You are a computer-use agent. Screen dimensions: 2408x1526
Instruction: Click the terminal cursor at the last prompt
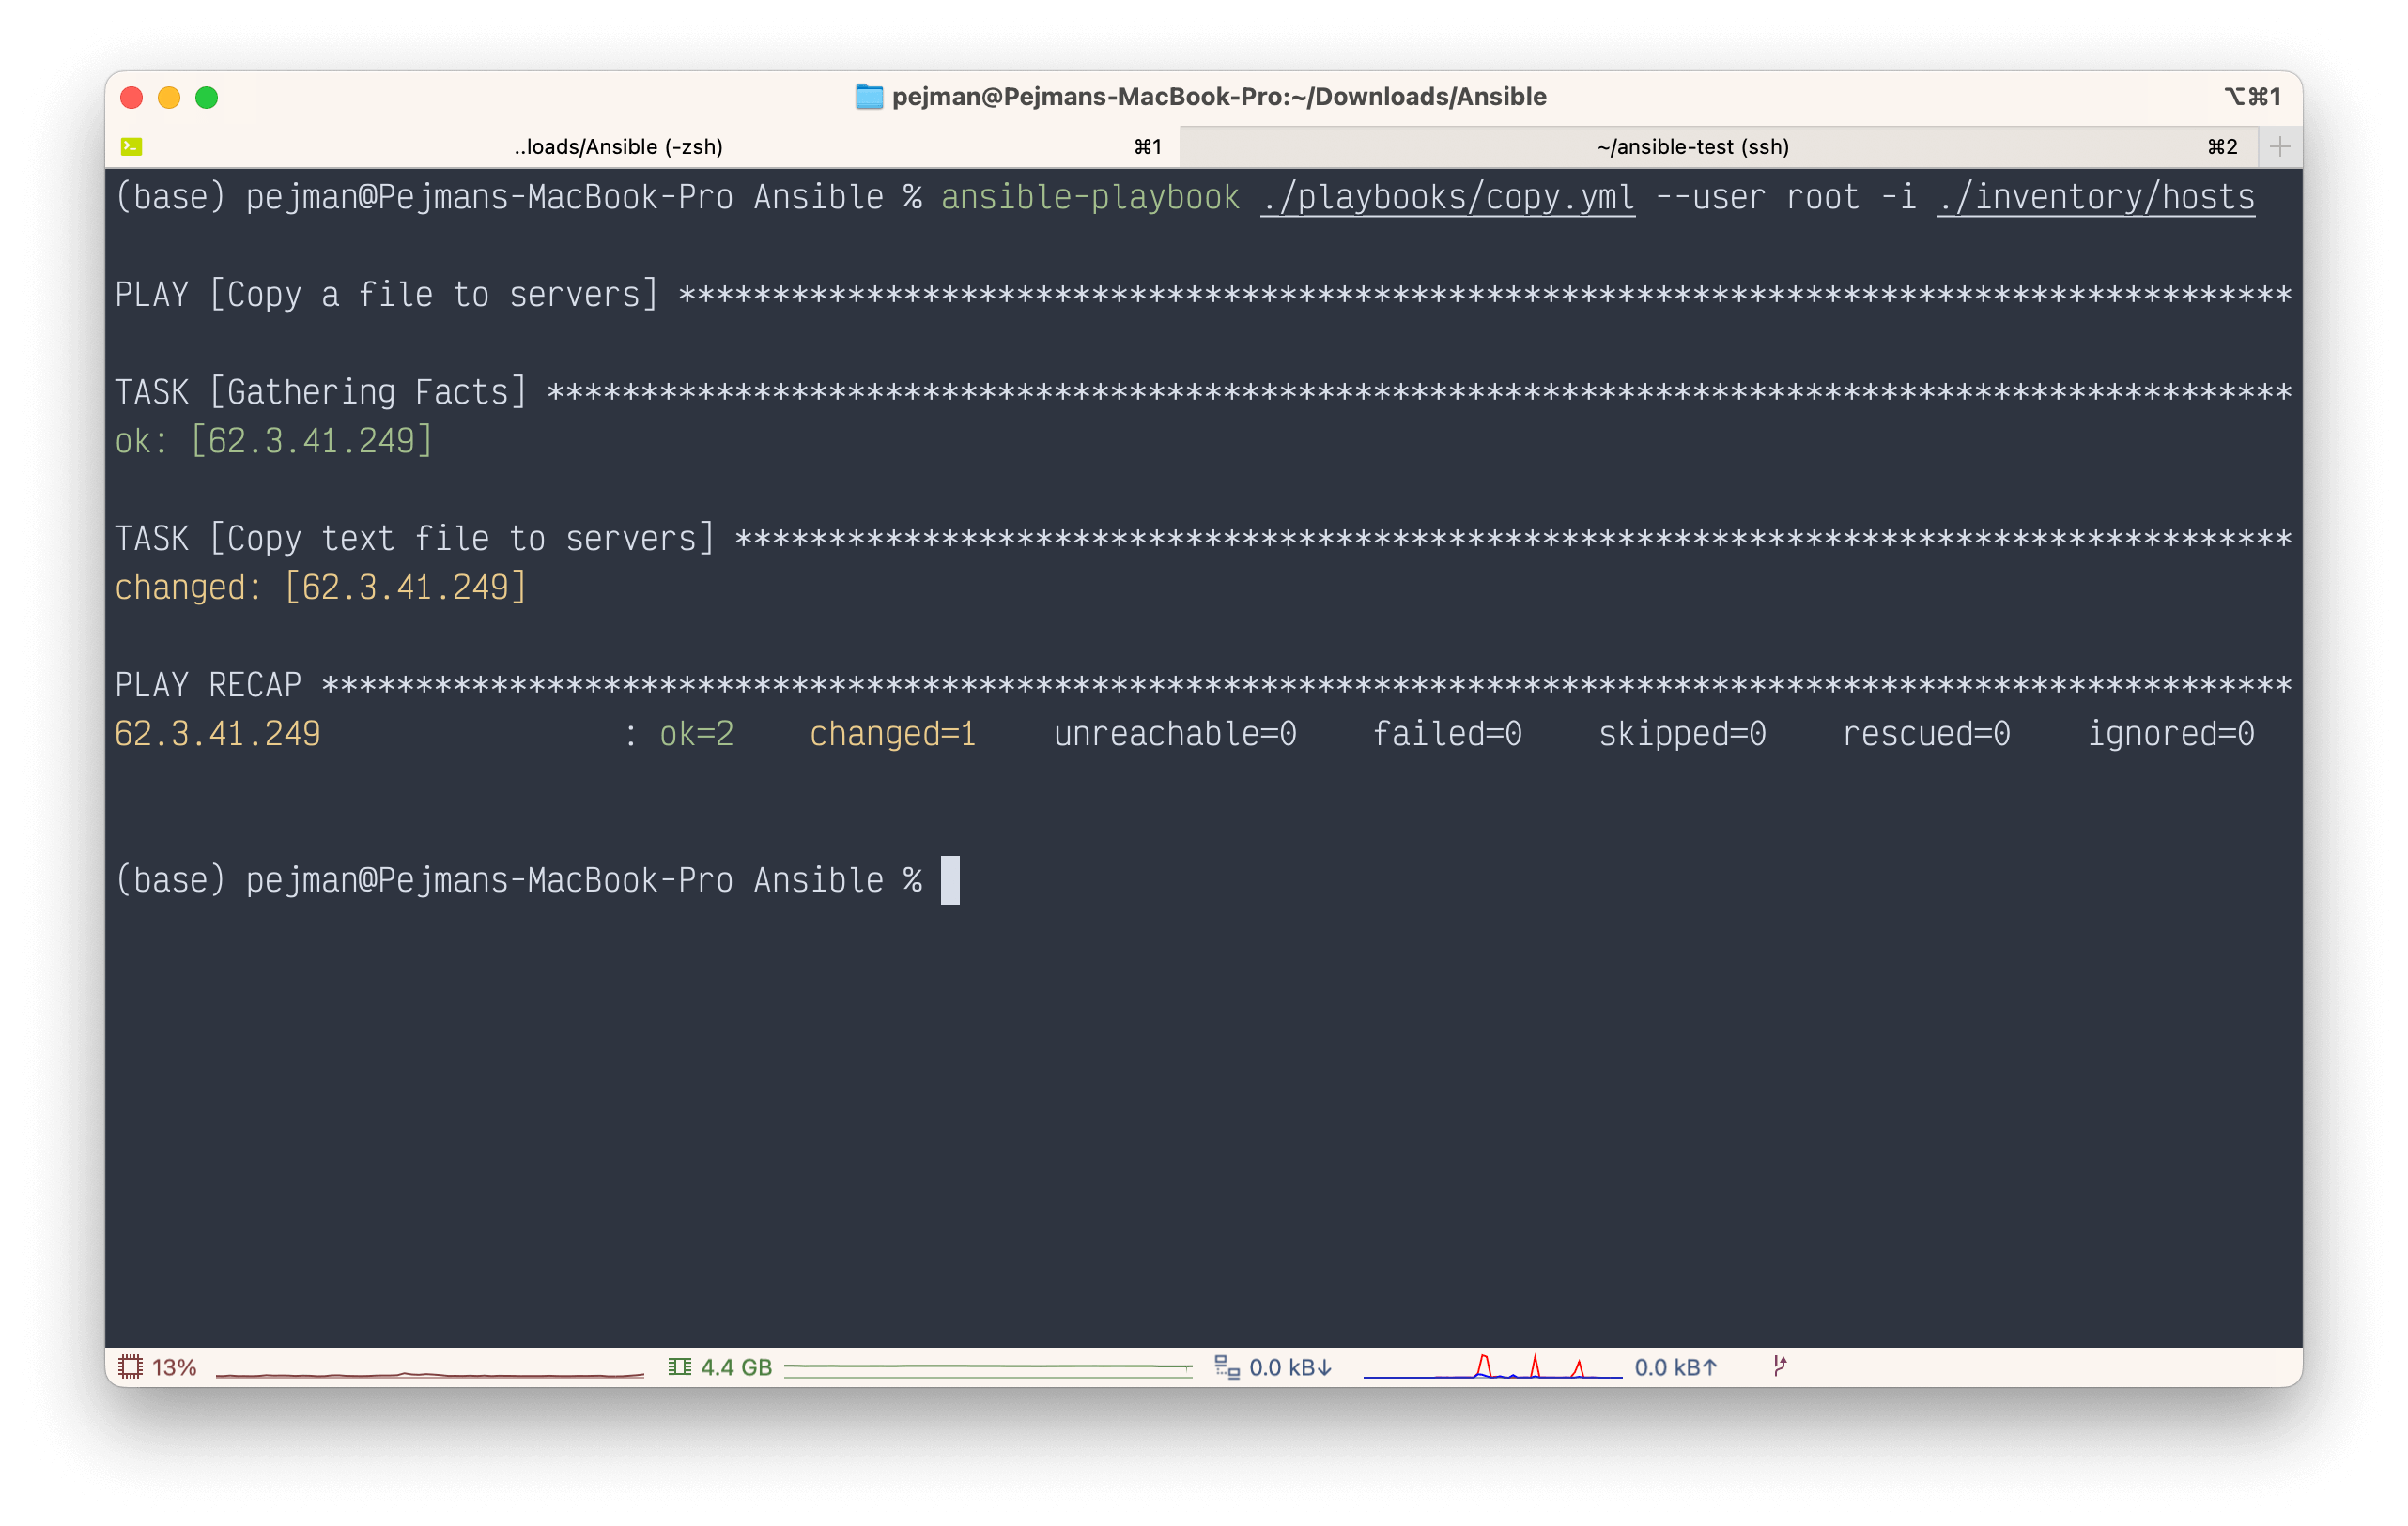(950, 880)
